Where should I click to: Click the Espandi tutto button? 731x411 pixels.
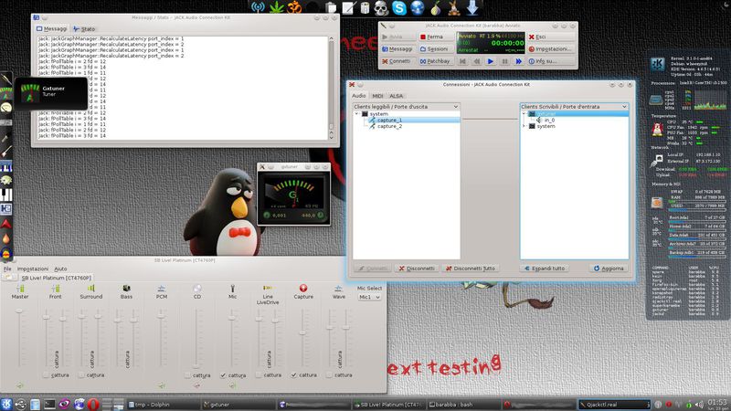(544, 269)
